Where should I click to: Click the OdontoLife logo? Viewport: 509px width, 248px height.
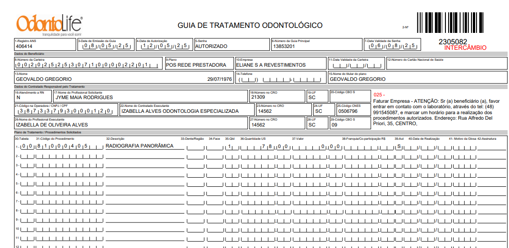tap(49, 25)
